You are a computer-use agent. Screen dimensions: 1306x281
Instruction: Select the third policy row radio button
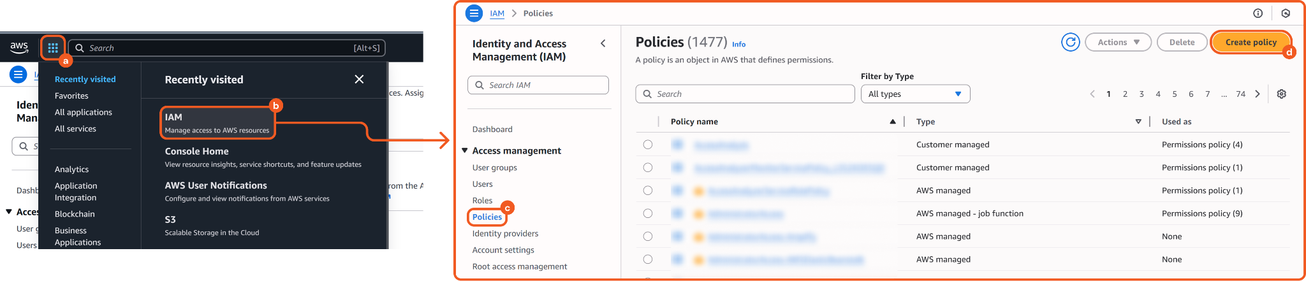pyautogui.click(x=648, y=191)
